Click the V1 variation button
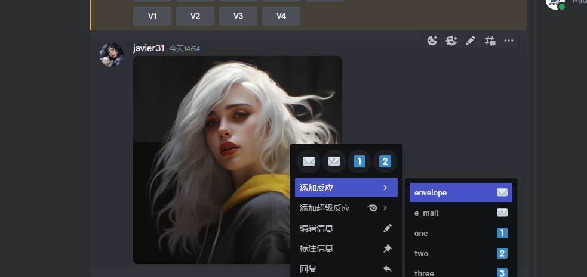 [x=152, y=16]
